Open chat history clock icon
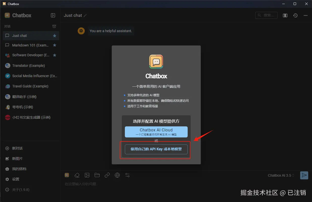The width and height of the screenshot is (312, 202). [295, 16]
